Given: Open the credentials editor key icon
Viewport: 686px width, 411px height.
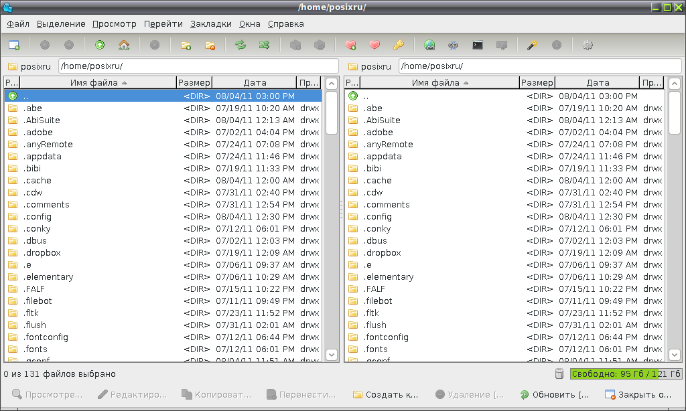Looking at the screenshot, I should click(x=398, y=45).
